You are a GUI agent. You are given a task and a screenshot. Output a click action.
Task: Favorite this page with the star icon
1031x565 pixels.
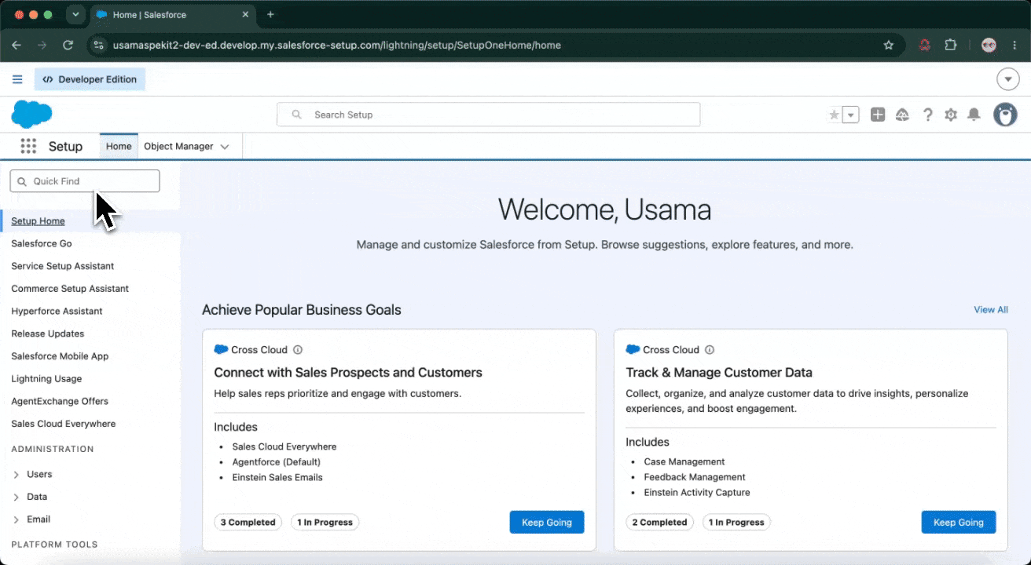tap(834, 115)
